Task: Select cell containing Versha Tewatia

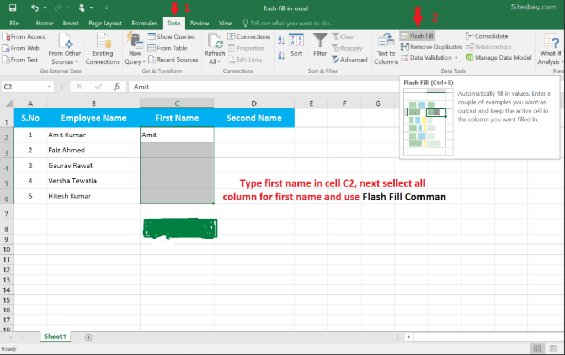Action: pos(94,181)
